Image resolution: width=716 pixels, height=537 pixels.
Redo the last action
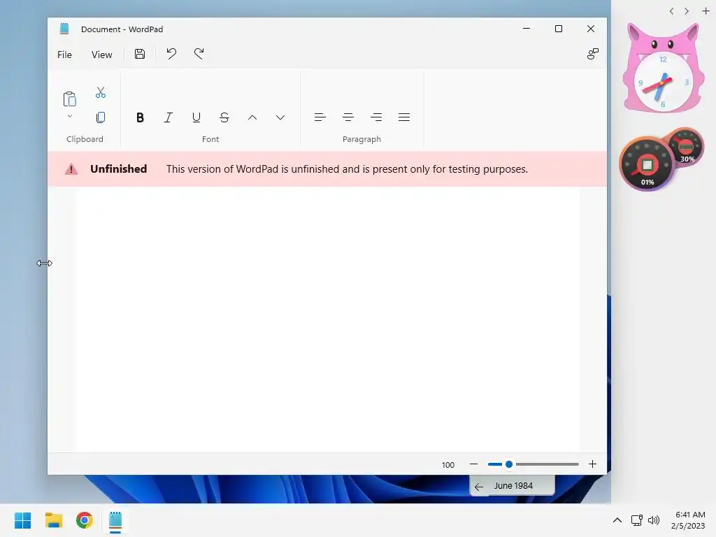pos(199,54)
